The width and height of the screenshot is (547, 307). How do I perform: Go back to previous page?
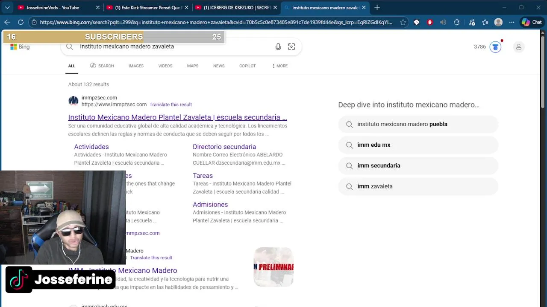pyautogui.click(x=7, y=22)
